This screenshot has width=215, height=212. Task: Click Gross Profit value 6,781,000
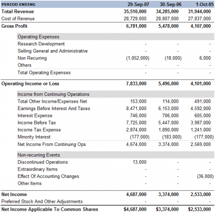[x=136, y=26]
